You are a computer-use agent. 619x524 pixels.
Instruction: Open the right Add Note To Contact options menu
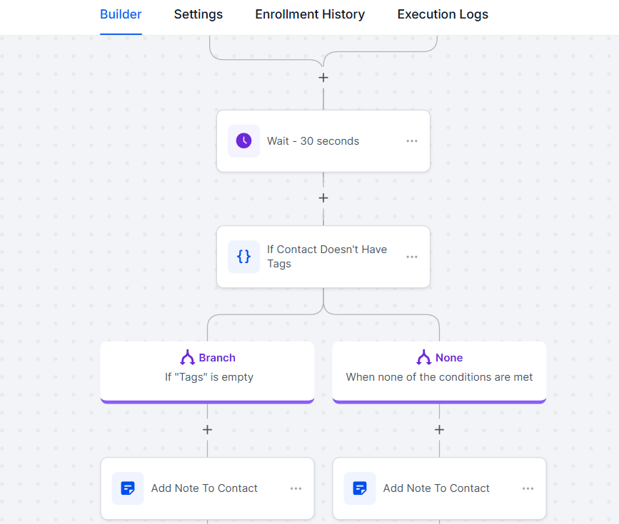point(528,488)
